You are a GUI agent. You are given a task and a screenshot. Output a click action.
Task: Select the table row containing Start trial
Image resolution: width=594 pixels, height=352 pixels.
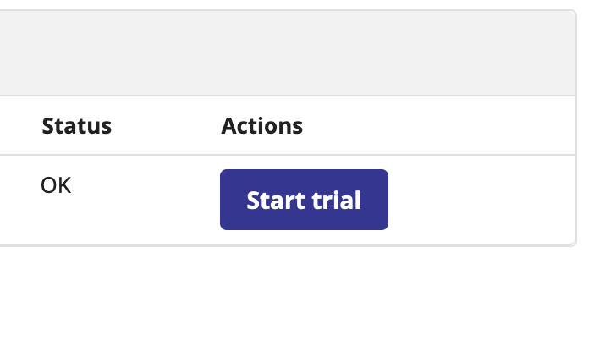(x=474, y=200)
